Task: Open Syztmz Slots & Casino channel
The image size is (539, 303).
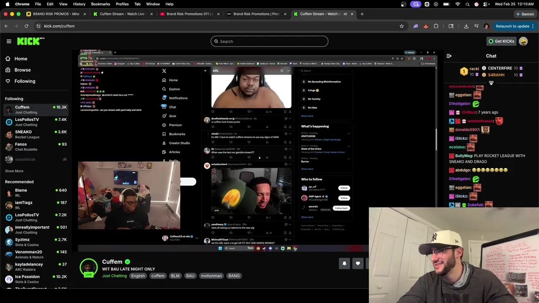Action: (x=35, y=242)
